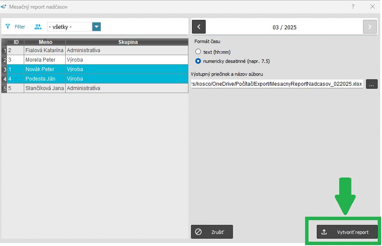Click the '- všetky -' combo box
382x246 pixels.
tap(69, 27)
